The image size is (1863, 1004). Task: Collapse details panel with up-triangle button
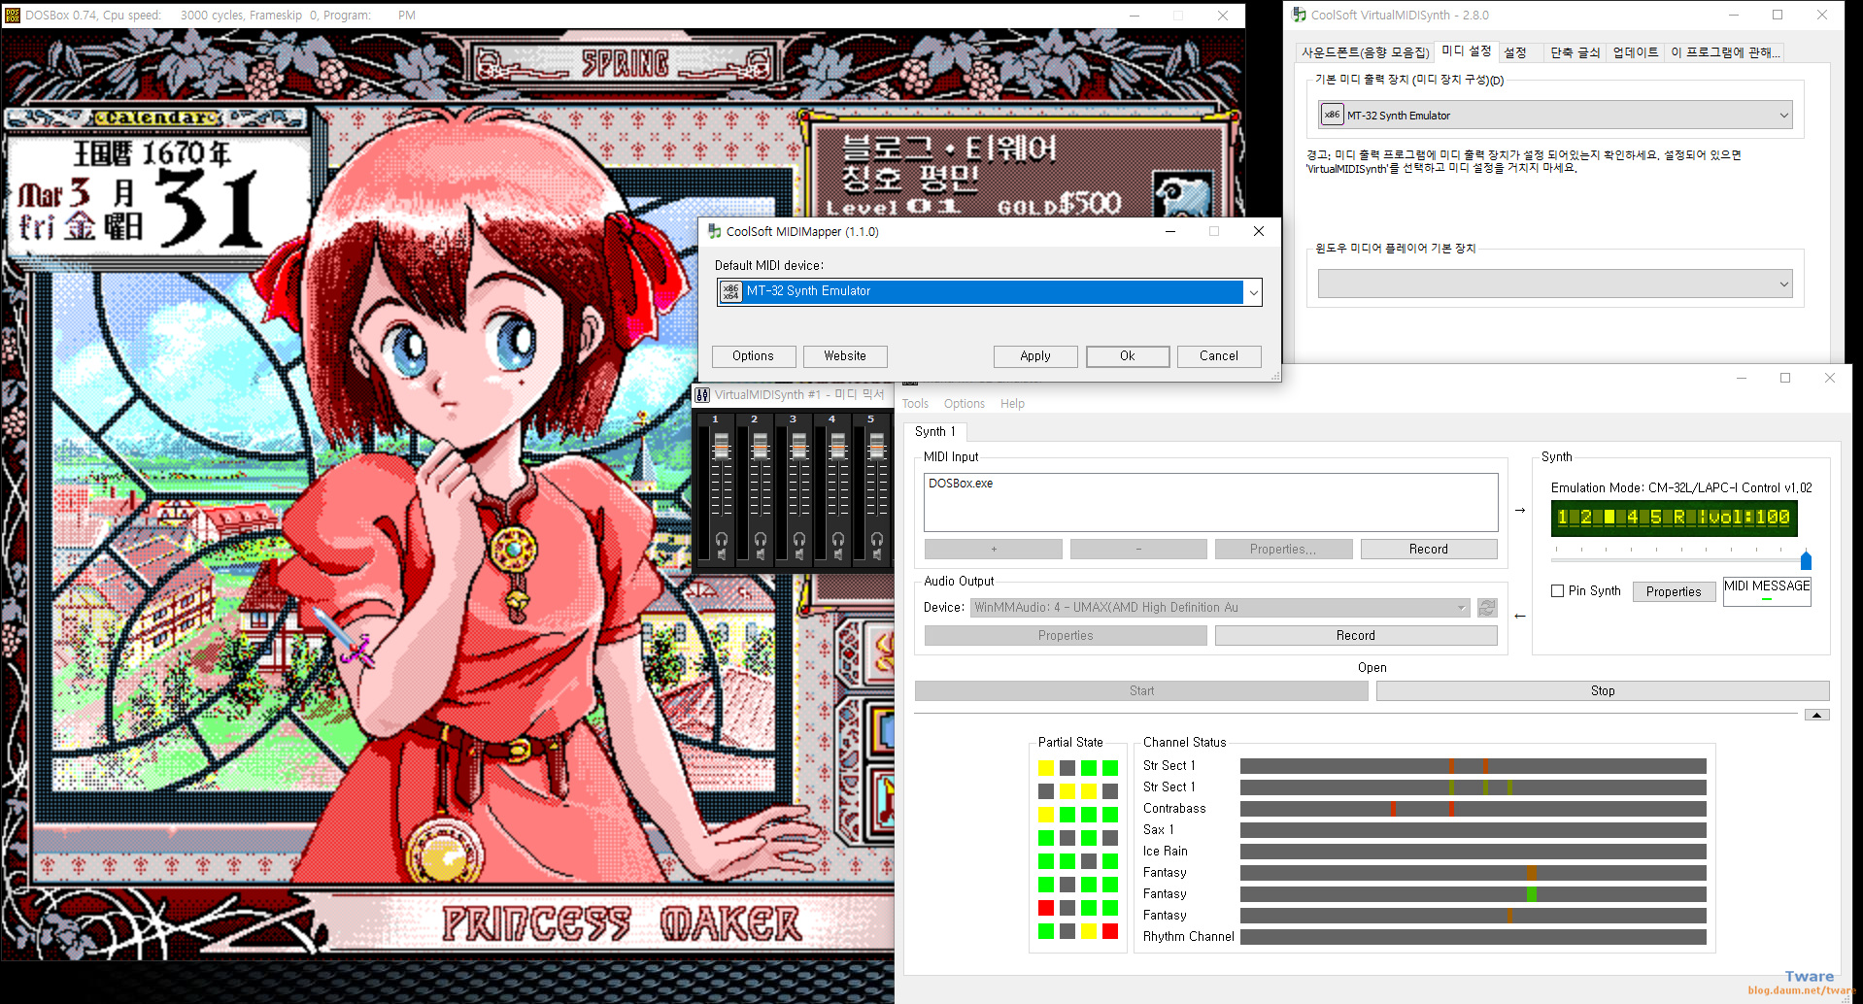point(1817,715)
